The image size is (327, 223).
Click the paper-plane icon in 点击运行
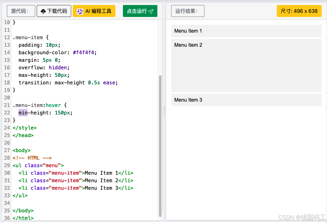pos(151,11)
